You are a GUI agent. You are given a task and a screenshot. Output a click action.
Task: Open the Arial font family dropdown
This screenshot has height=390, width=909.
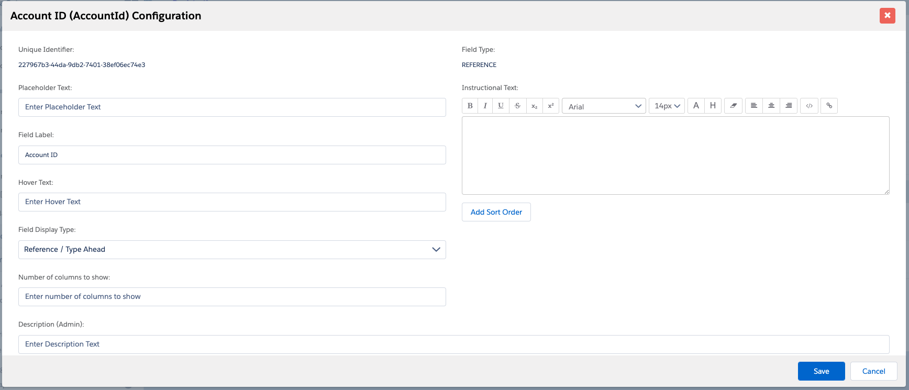[x=604, y=106]
